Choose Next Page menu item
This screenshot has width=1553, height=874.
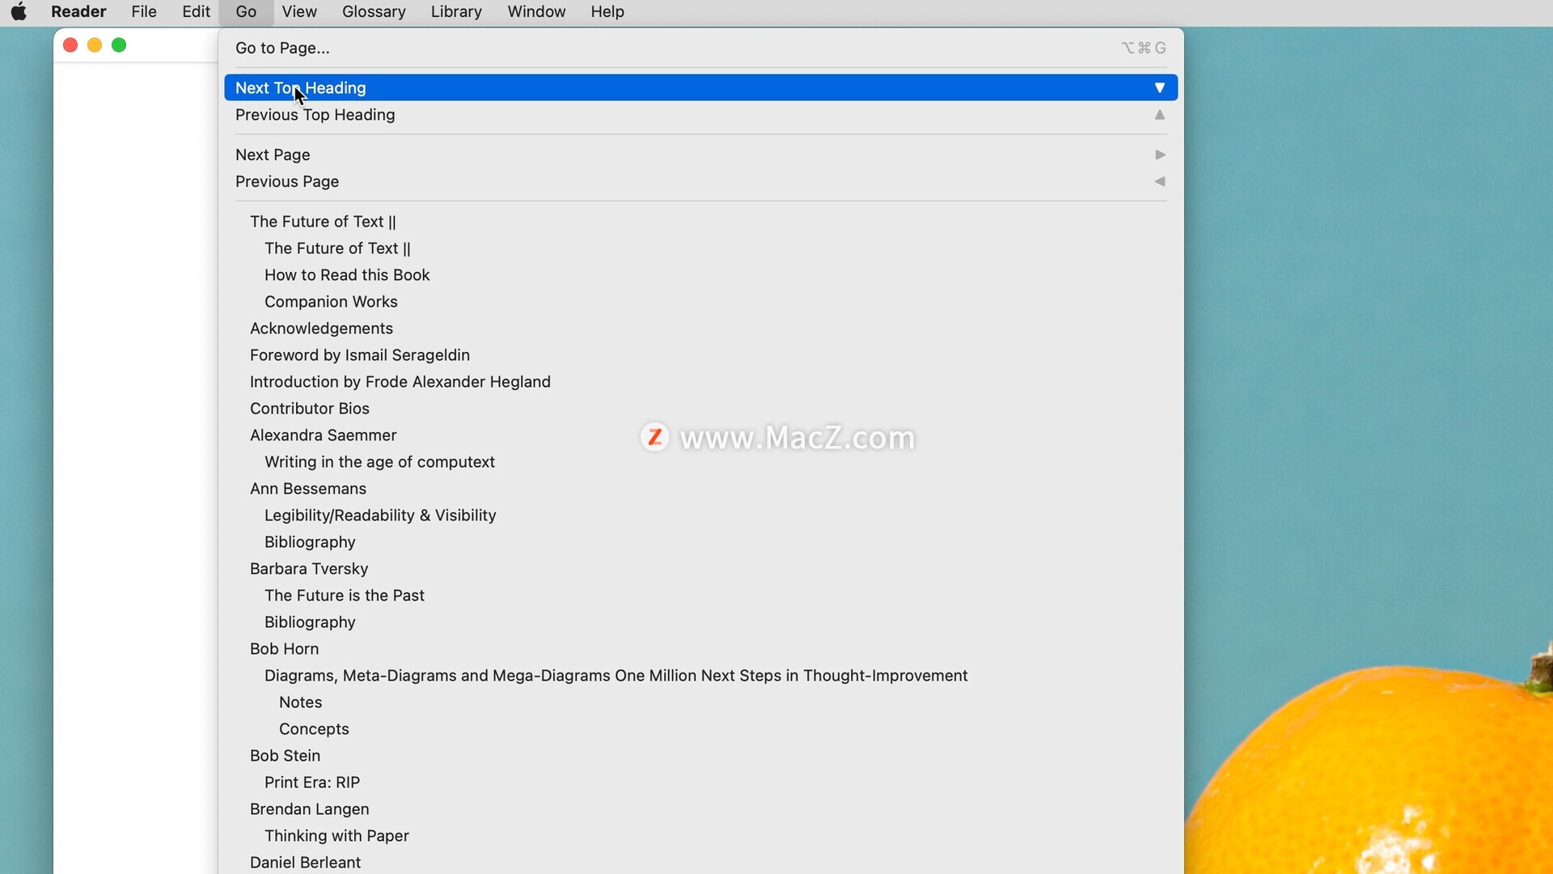[700, 155]
